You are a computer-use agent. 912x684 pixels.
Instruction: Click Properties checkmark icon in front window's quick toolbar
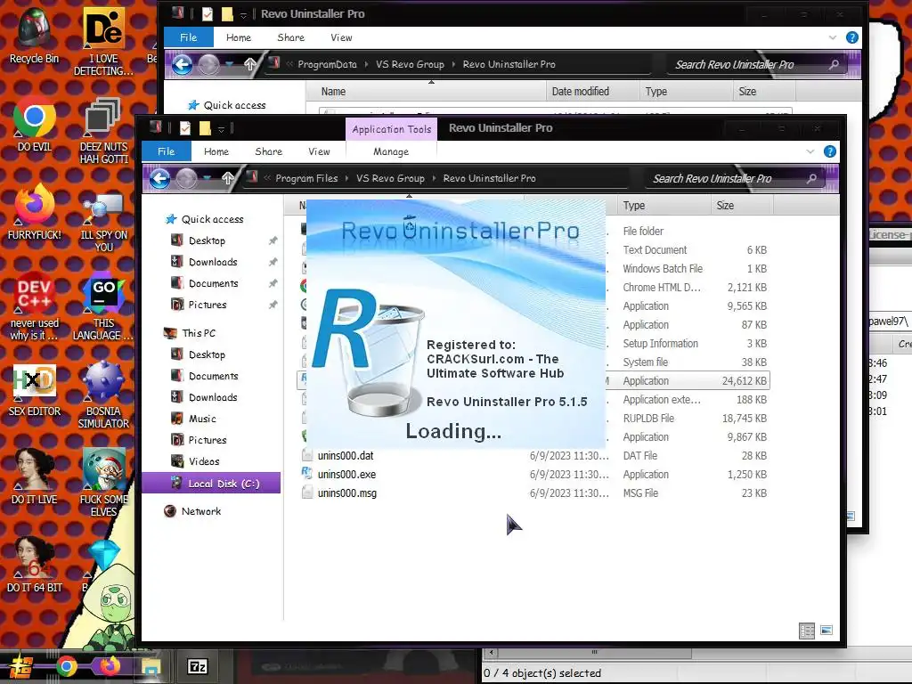(x=185, y=128)
